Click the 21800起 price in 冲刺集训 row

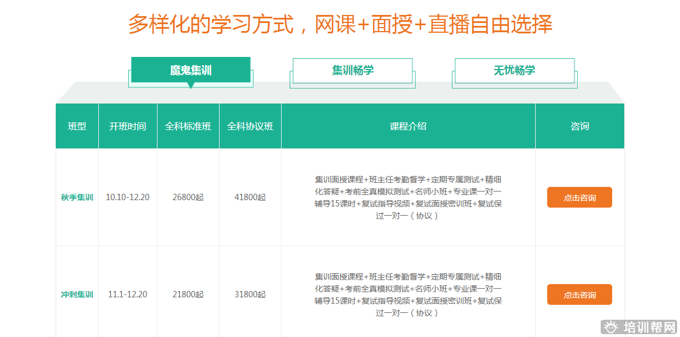(x=188, y=294)
